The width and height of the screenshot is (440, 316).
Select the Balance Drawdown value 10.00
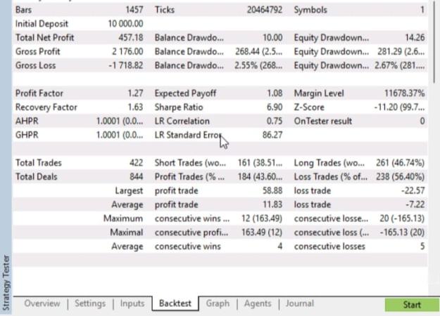pos(272,37)
